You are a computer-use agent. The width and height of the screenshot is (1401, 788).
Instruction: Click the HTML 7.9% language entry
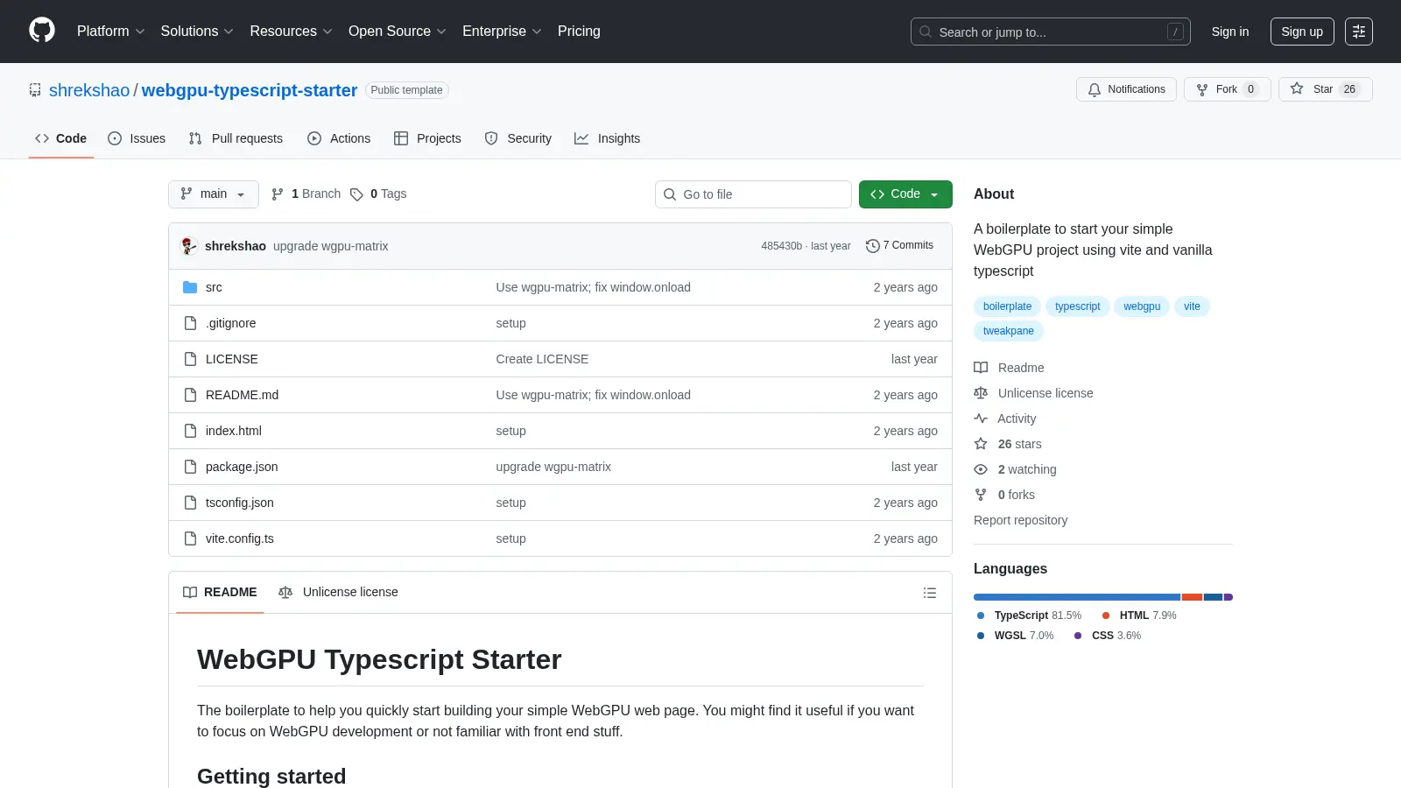tap(1138, 616)
